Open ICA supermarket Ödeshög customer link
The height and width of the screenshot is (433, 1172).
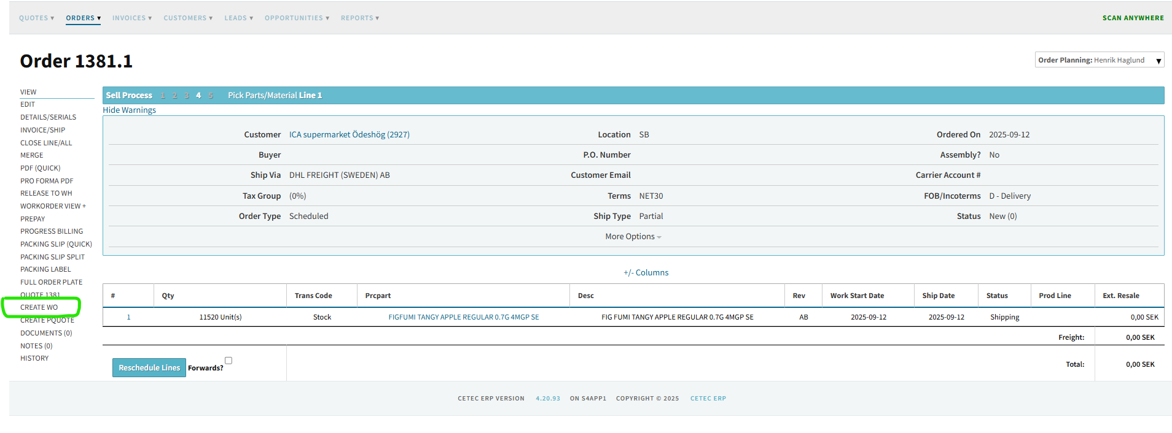click(x=349, y=134)
